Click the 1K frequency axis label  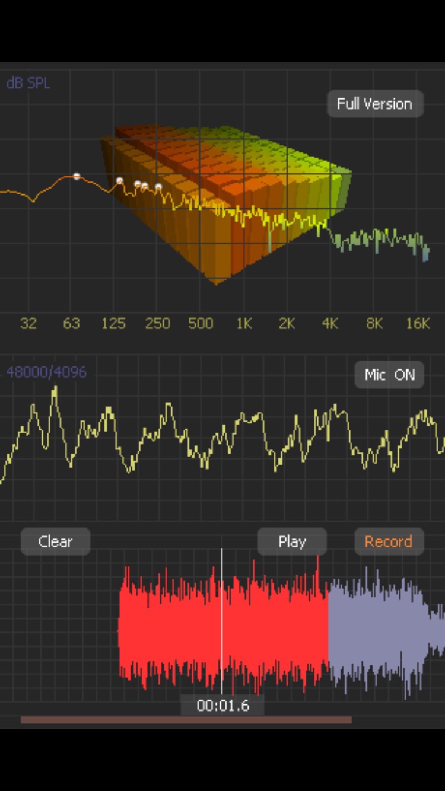click(244, 324)
